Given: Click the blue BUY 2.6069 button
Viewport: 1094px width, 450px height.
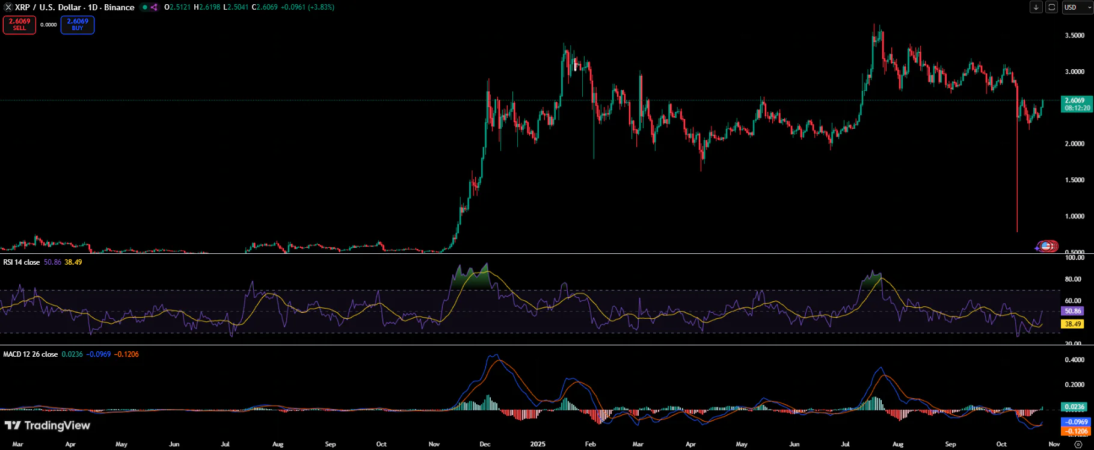Looking at the screenshot, I should (x=78, y=25).
